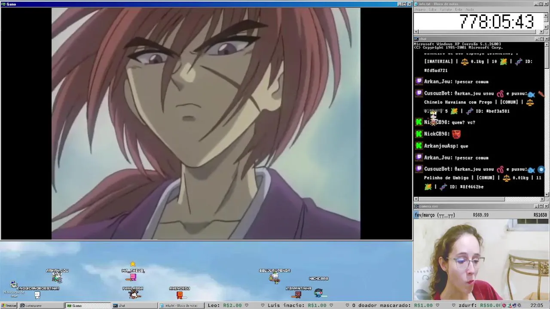Open the Ajuda menu in Bloco de notas
The height and width of the screenshot is (309, 550).
pos(470,9)
